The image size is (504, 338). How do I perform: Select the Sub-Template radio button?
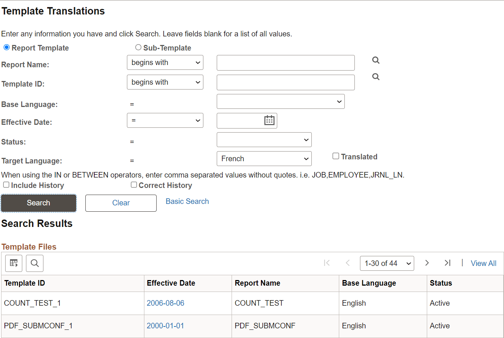pyautogui.click(x=138, y=47)
